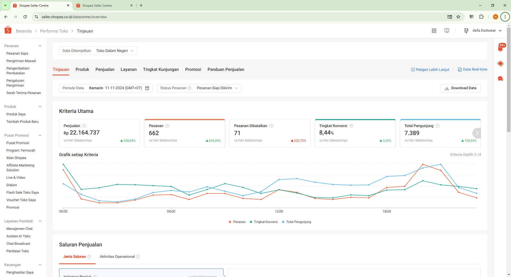Image resolution: width=511 pixels, height=277 pixels.
Task: Open Pesanan Saya in sidebar
Action: pyautogui.click(x=17, y=54)
